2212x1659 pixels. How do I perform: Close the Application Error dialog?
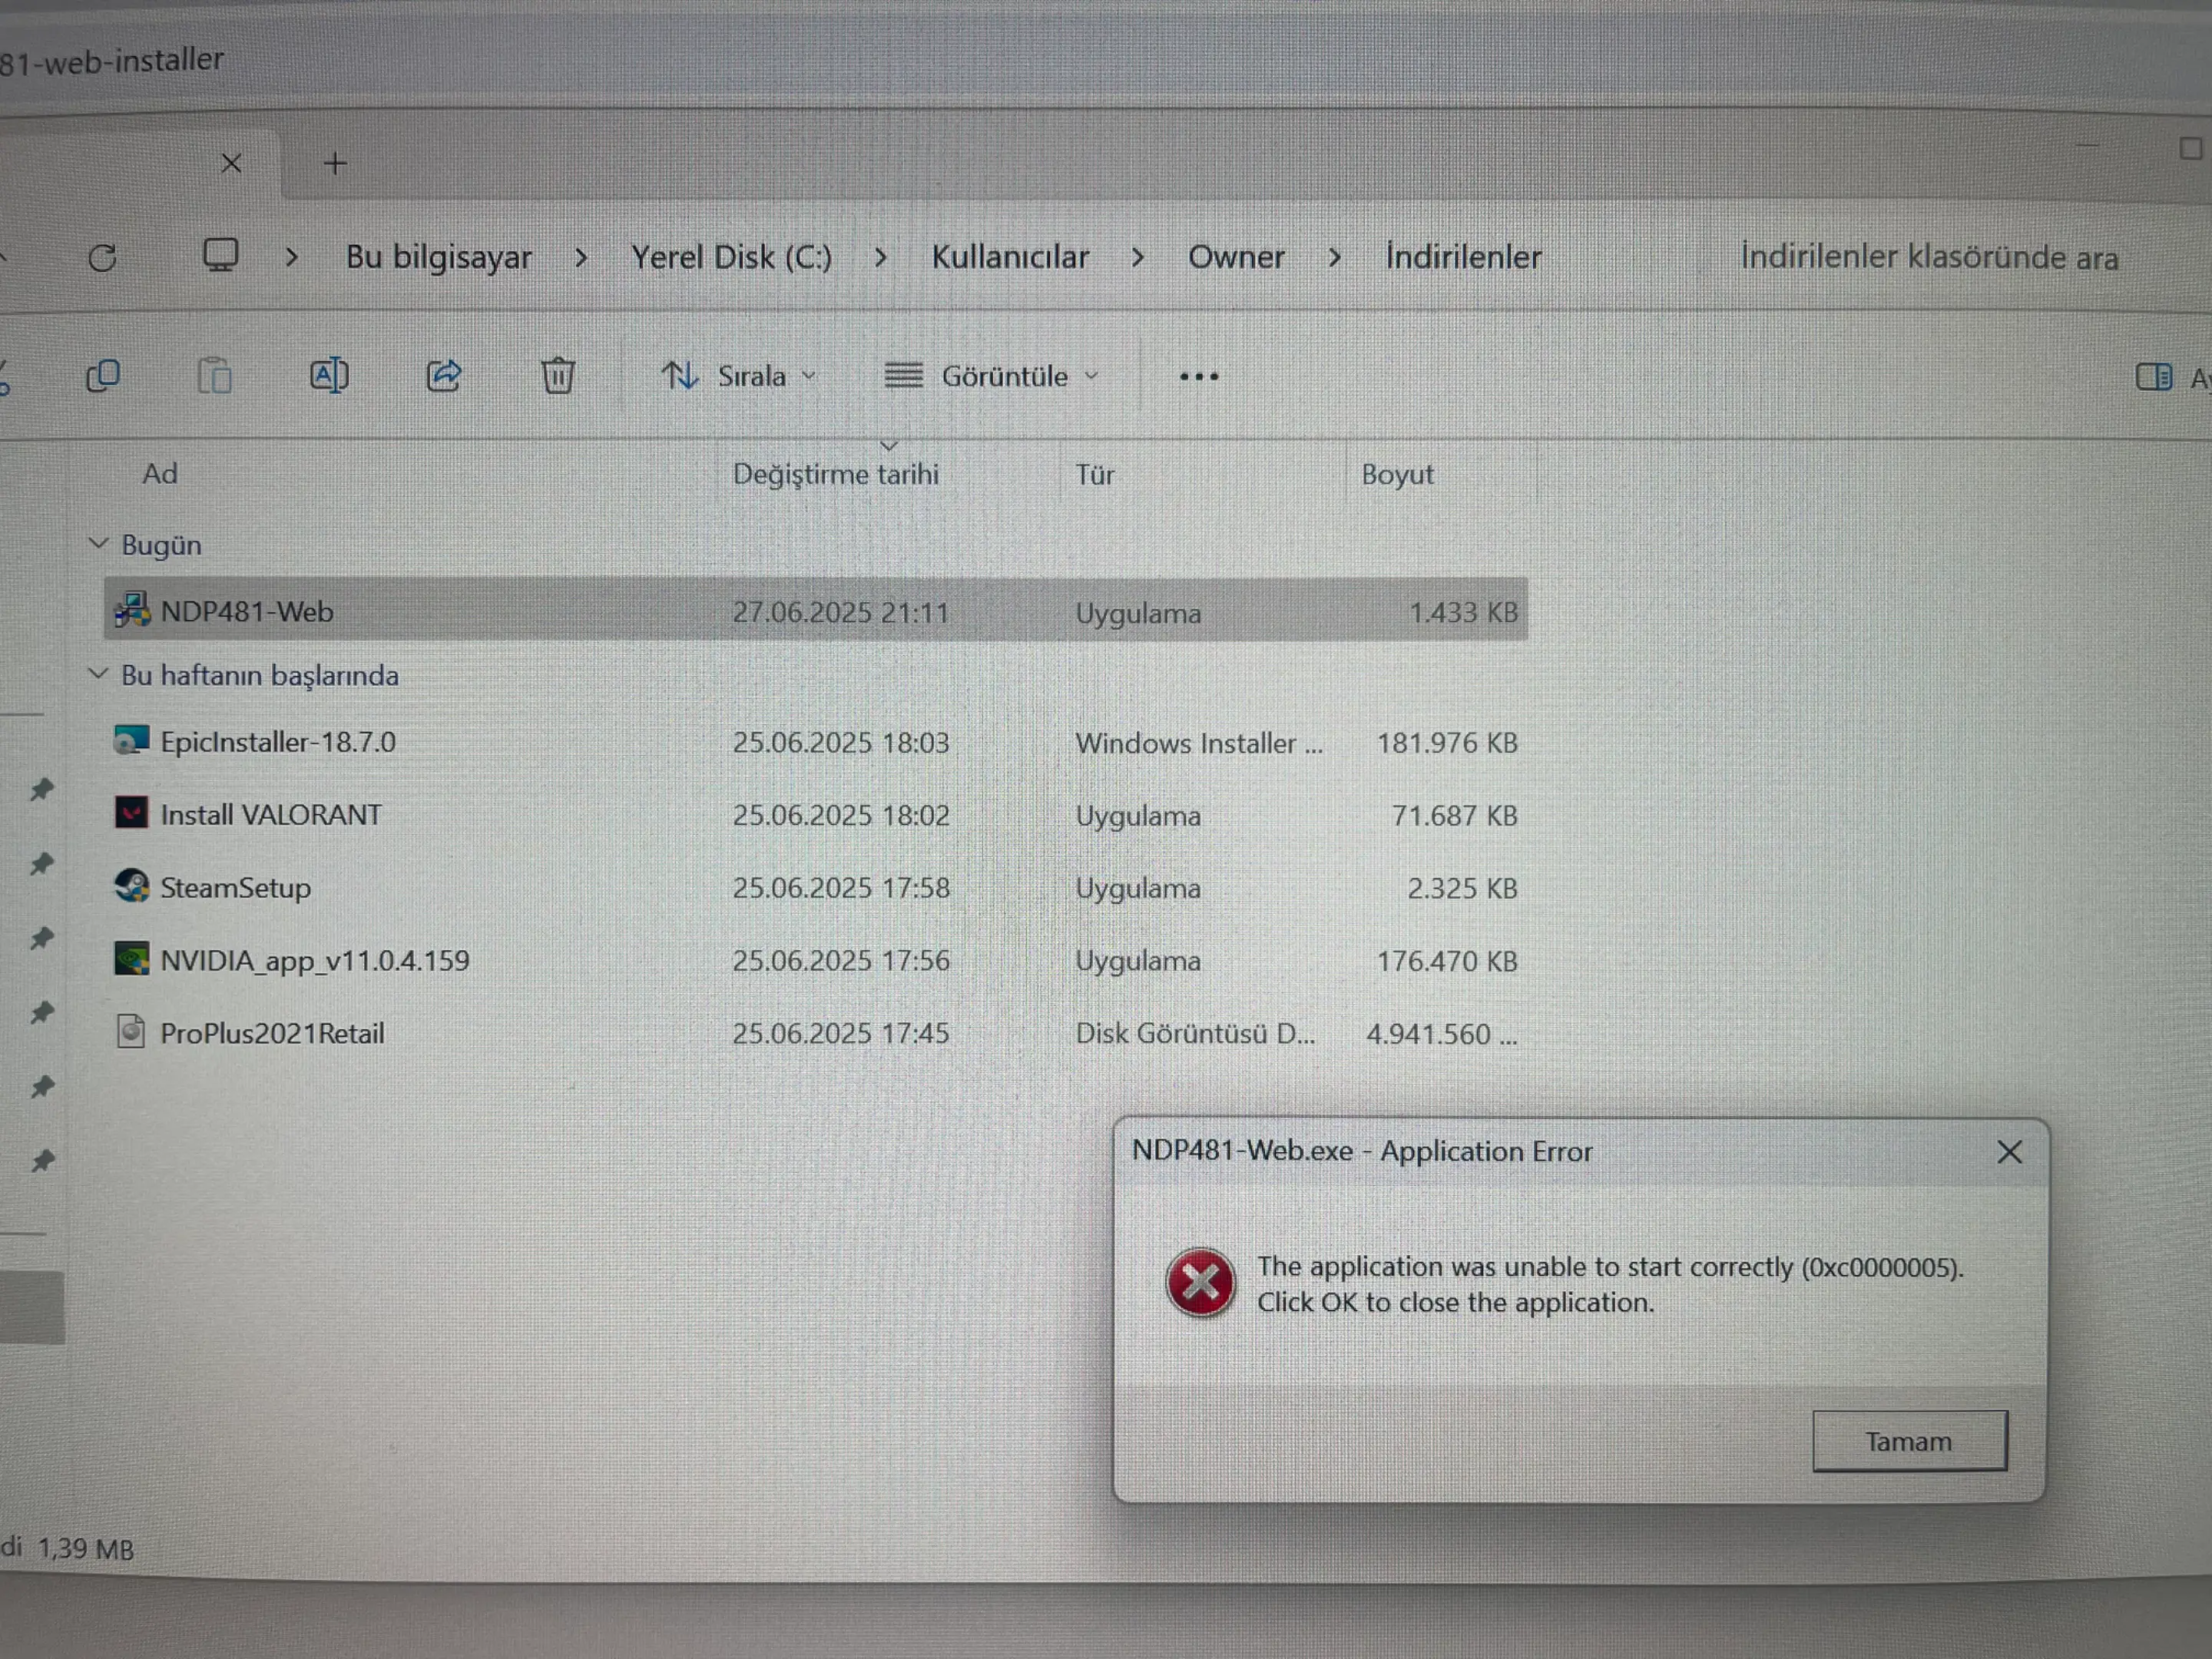coord(2010,1152)
